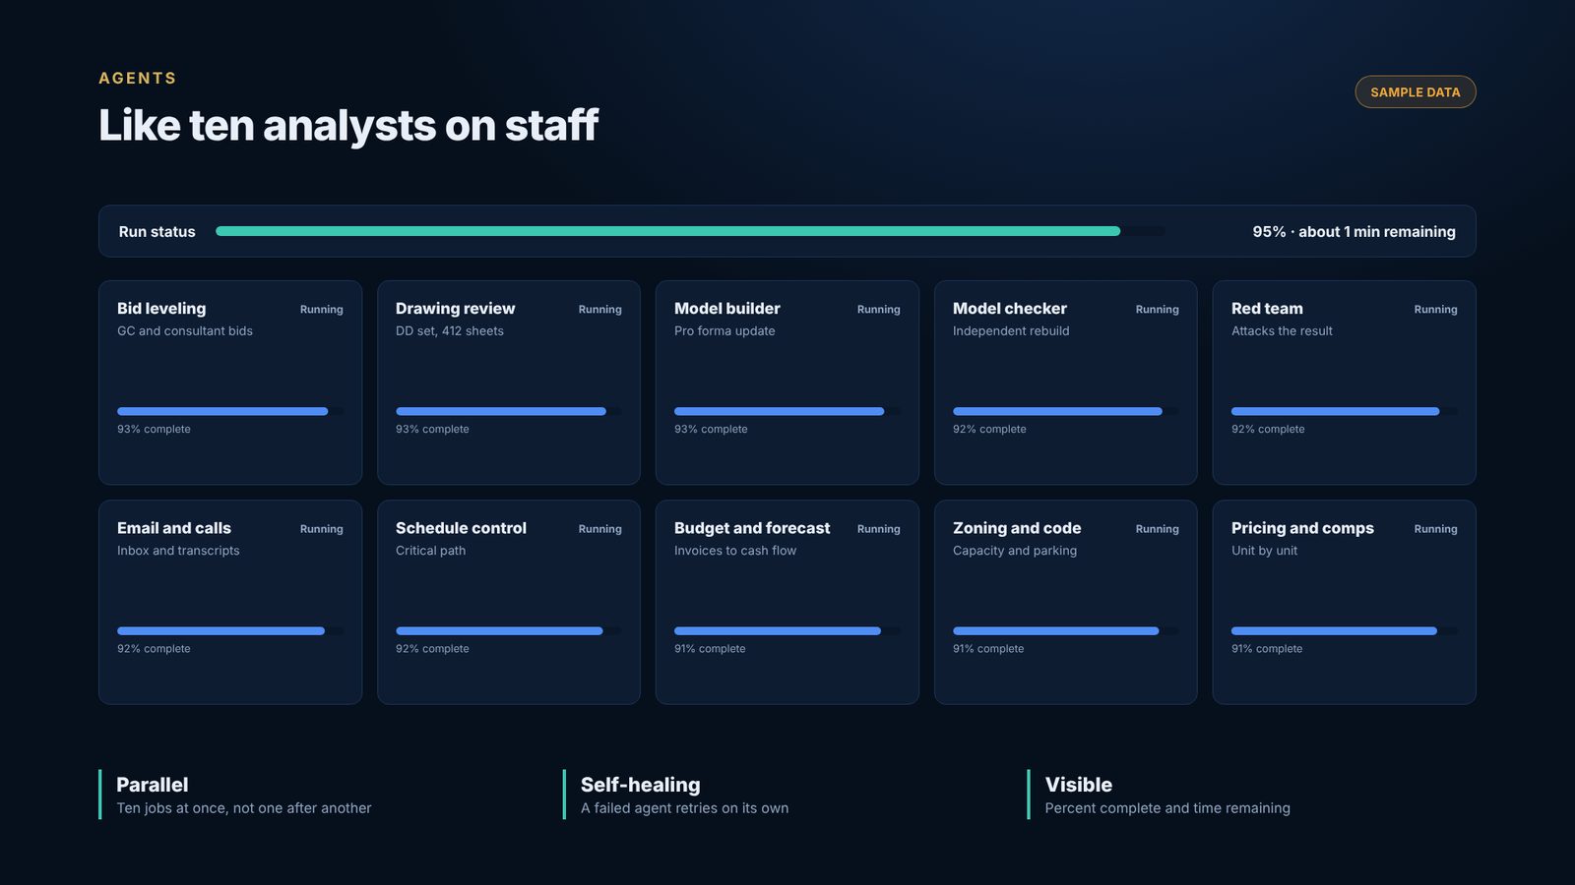Click 'Independent rebuild' subtitle
The height and width of the screenshot is (885, 1575).
[x=1011, y=330]
